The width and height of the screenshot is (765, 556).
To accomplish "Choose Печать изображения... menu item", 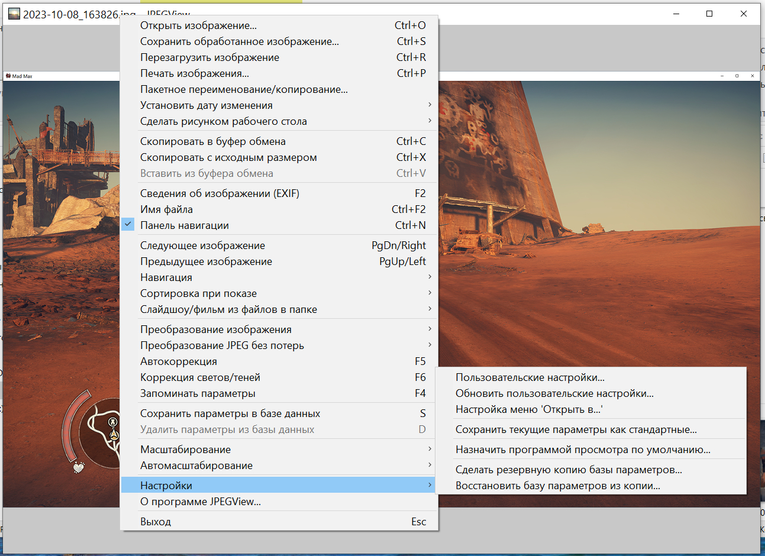I will pyautogui.click(x=279, y=73).
